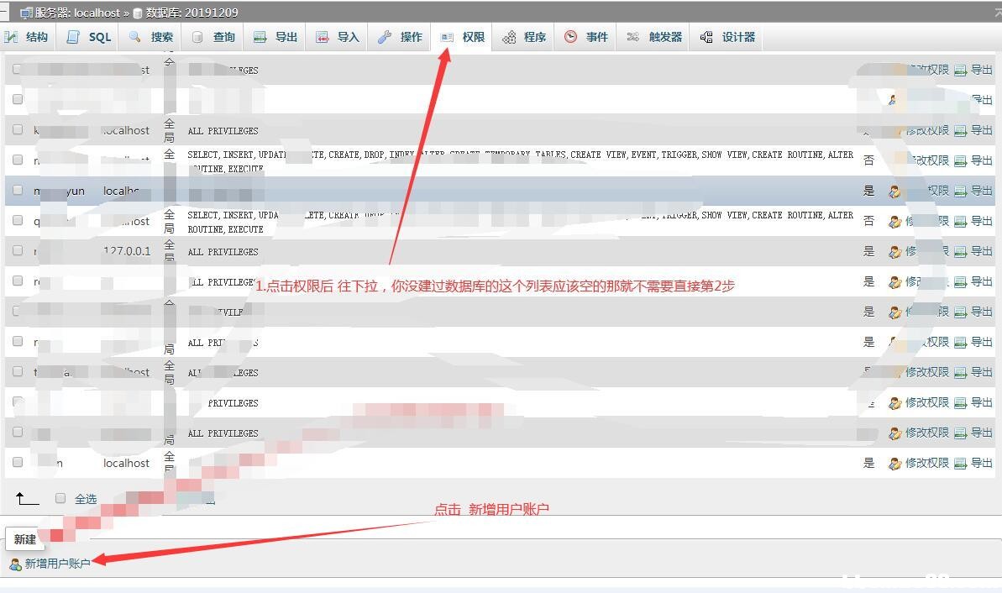Click the 触发器 (Triggers) icon
This screenshot has width=1002, height=593.
point(633,37)
